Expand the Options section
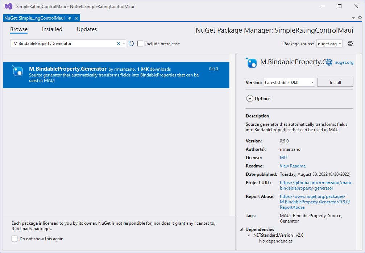 (250, 99)
